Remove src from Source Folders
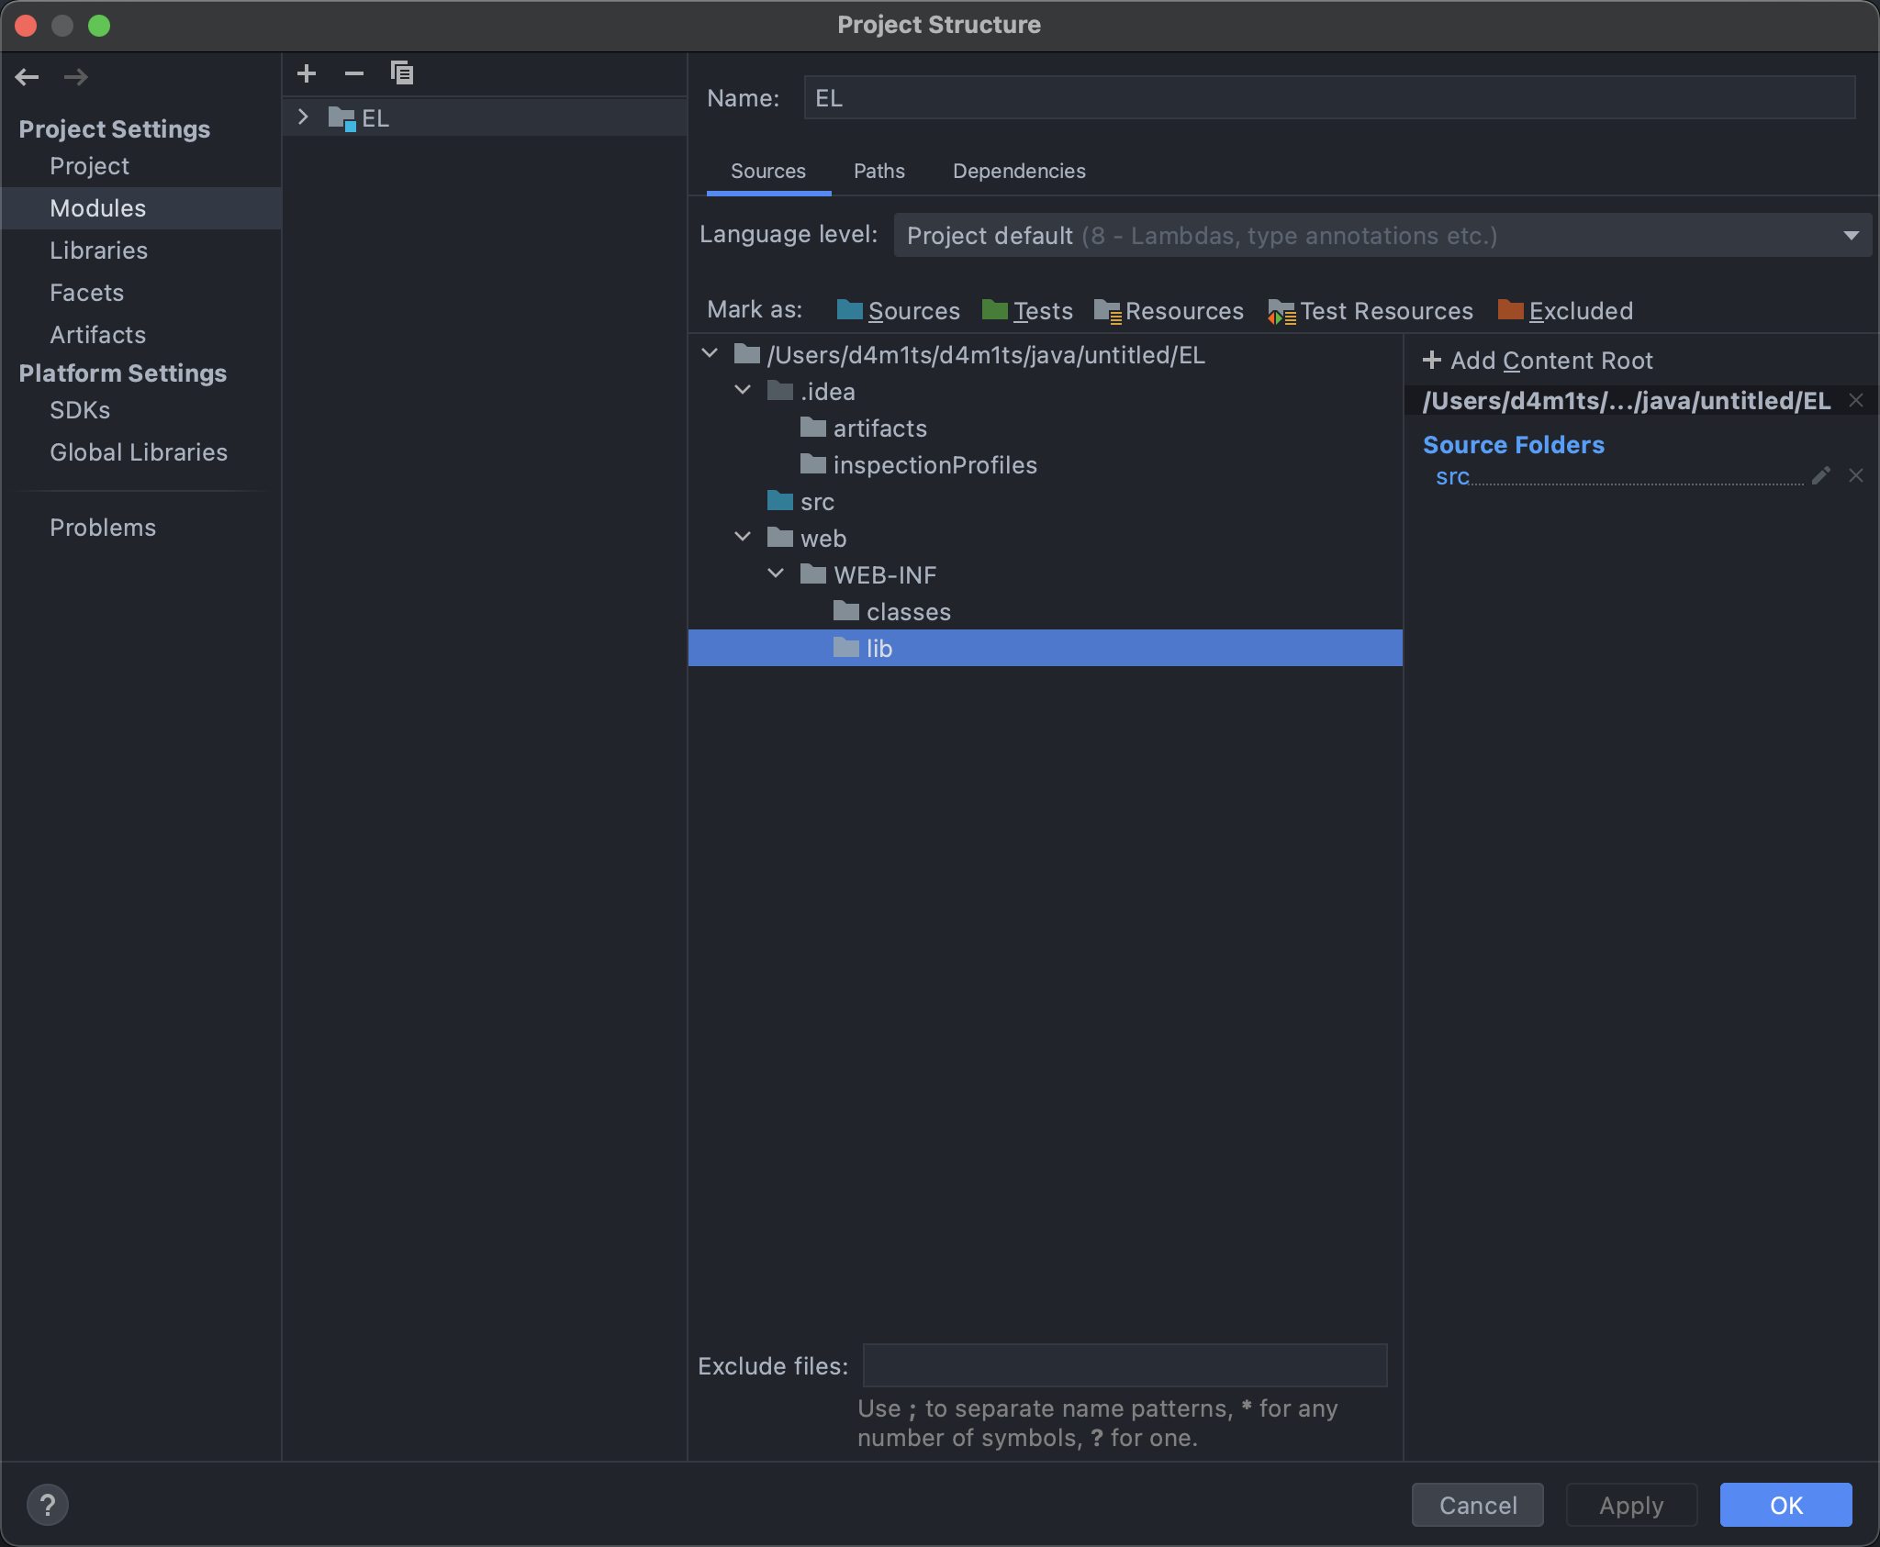The image size is (1880, 1547). coord(1856,475)
